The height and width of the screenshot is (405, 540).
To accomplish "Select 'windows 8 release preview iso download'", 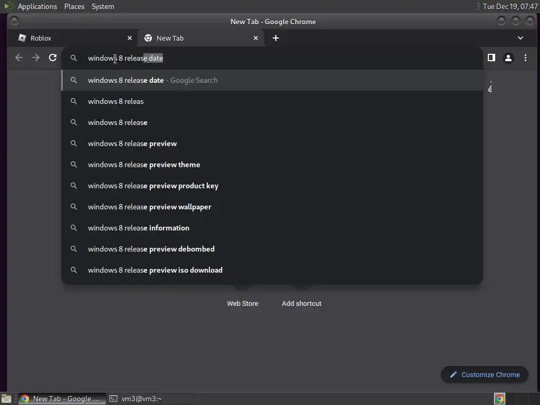I will click(272, 270).
